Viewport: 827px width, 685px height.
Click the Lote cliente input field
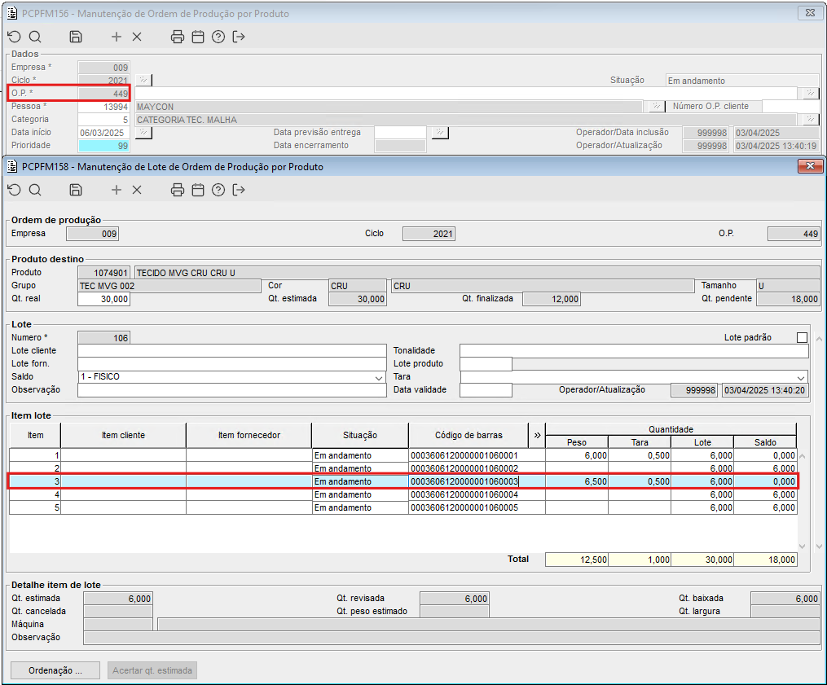(x=232, y=351)
